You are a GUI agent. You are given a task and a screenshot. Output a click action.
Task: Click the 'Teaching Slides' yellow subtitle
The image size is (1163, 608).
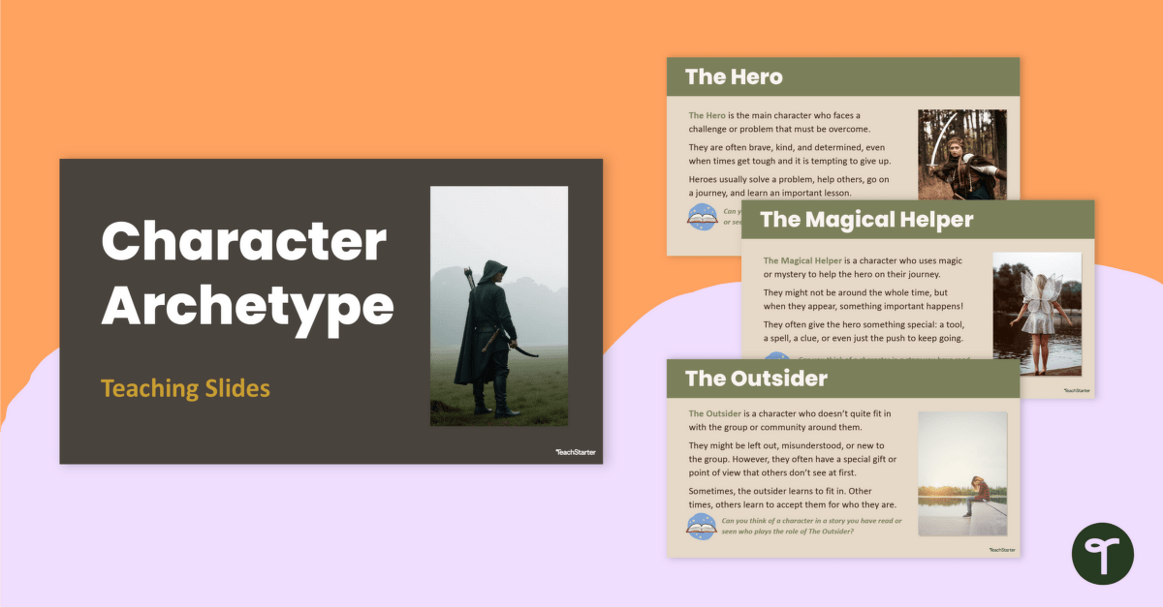click(x=184, y=387)
